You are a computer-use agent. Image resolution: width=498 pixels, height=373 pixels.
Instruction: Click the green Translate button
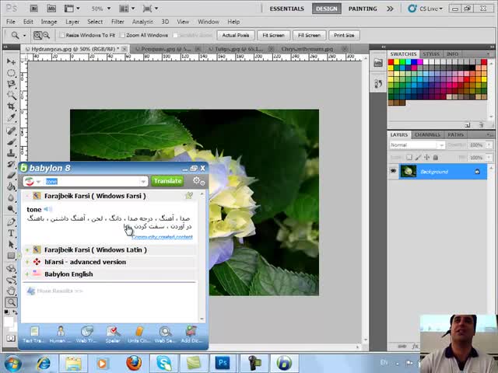pos(167,181)
